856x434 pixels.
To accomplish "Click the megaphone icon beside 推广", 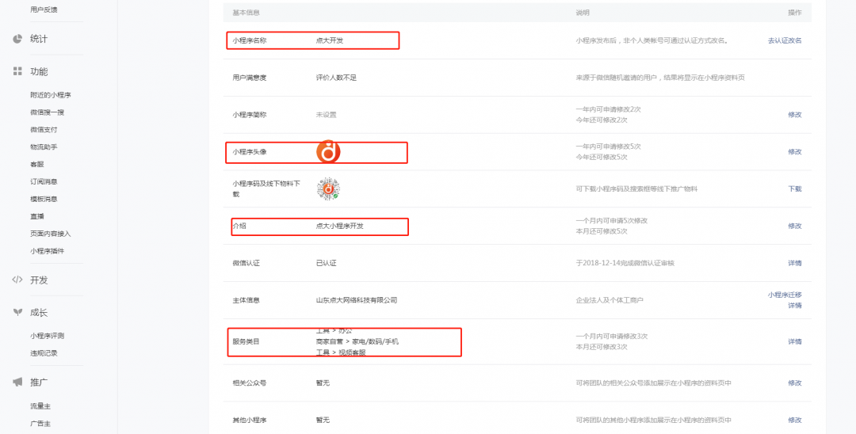I will coord(17,383).
